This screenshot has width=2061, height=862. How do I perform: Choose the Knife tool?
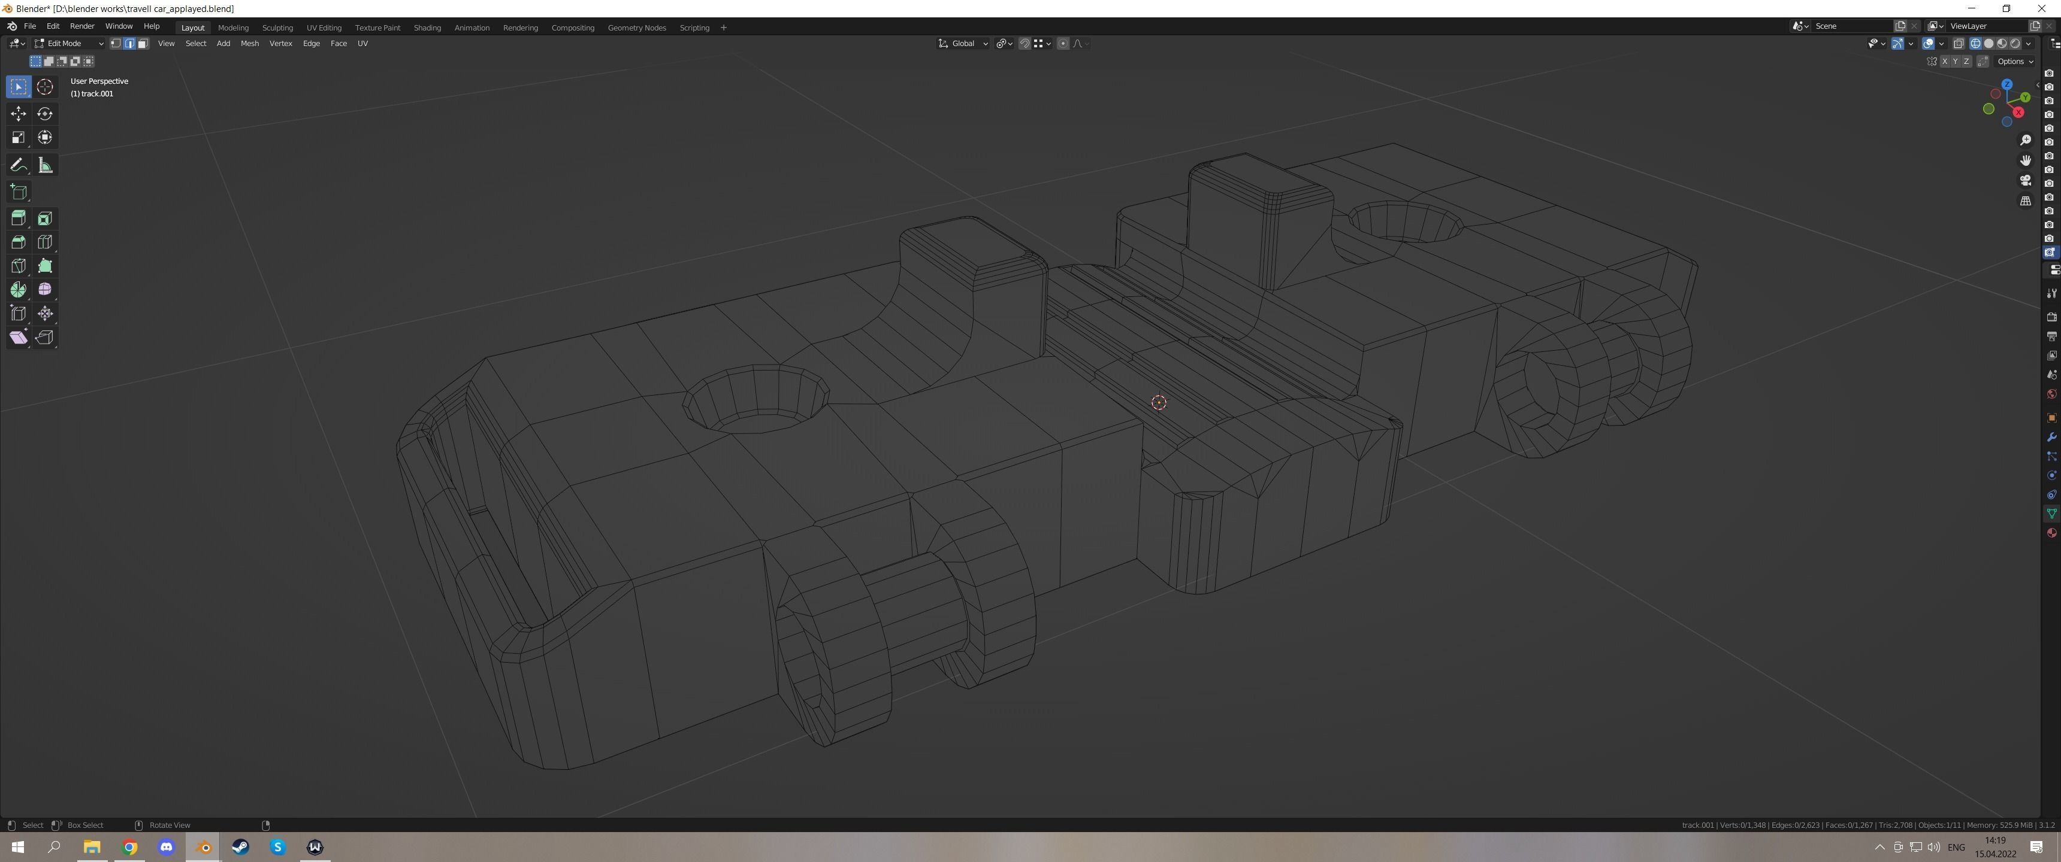[19, 266]
